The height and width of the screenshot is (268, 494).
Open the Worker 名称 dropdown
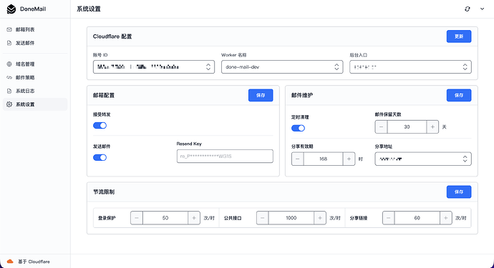click(x=282, y=67)
